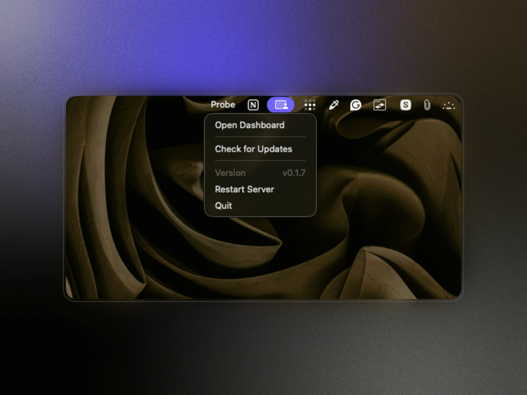
Task: Click the v0.1.7 version number
Action: 294,173
